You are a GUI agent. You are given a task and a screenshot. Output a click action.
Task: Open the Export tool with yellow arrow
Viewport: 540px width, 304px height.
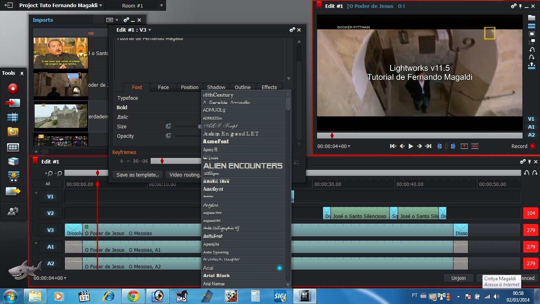coord(13,191)
